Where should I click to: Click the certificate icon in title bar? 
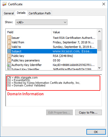pos(5,4)
